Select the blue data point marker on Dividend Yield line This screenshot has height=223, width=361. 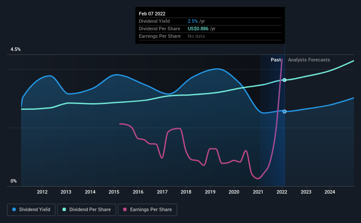(284, 111)
